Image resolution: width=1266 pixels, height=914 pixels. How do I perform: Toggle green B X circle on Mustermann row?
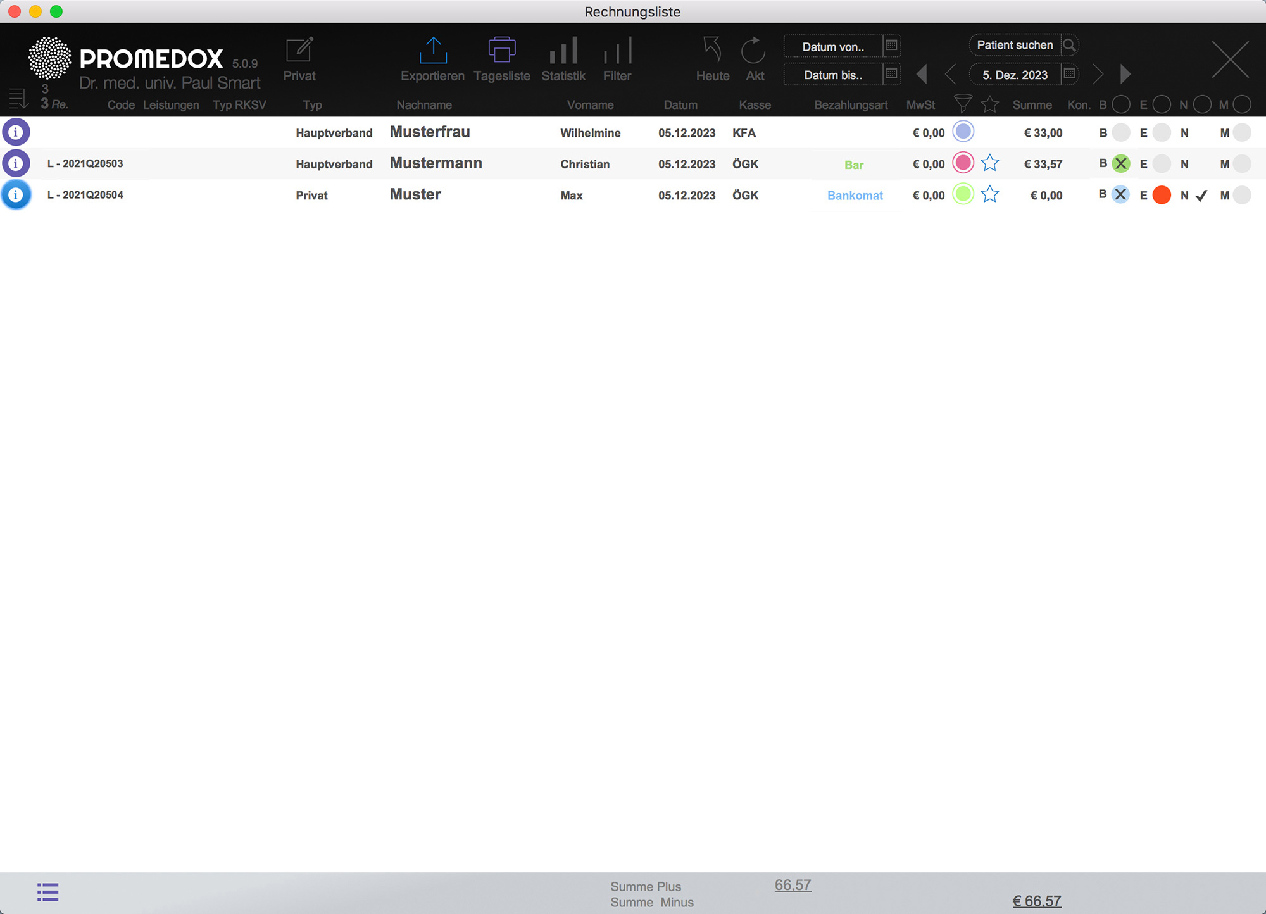coord(1121,163)
